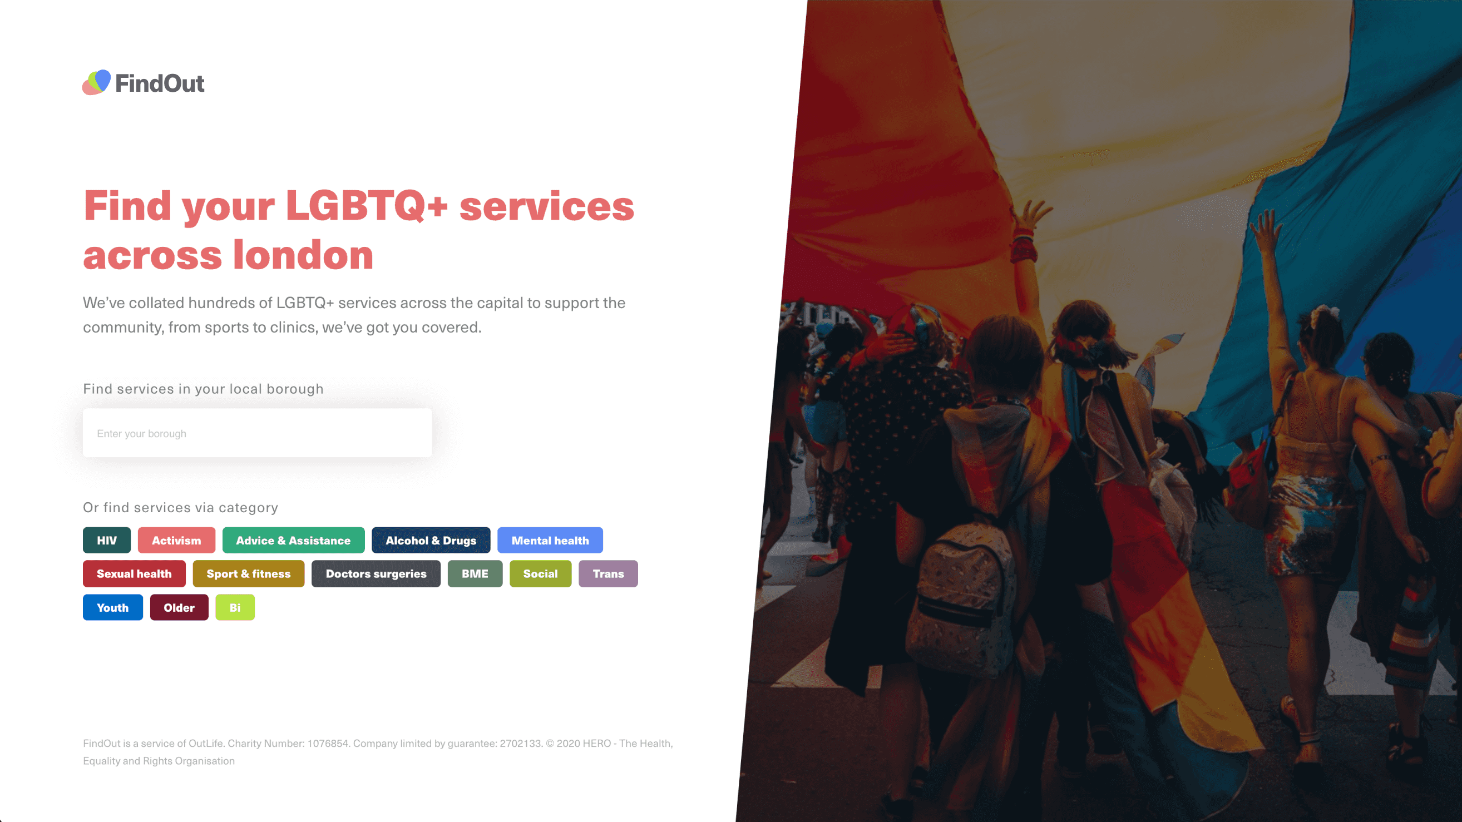This screenshot has width=1462, height=822.
Task: Select the Sport & fitness category tag
Action: point(249,573)
